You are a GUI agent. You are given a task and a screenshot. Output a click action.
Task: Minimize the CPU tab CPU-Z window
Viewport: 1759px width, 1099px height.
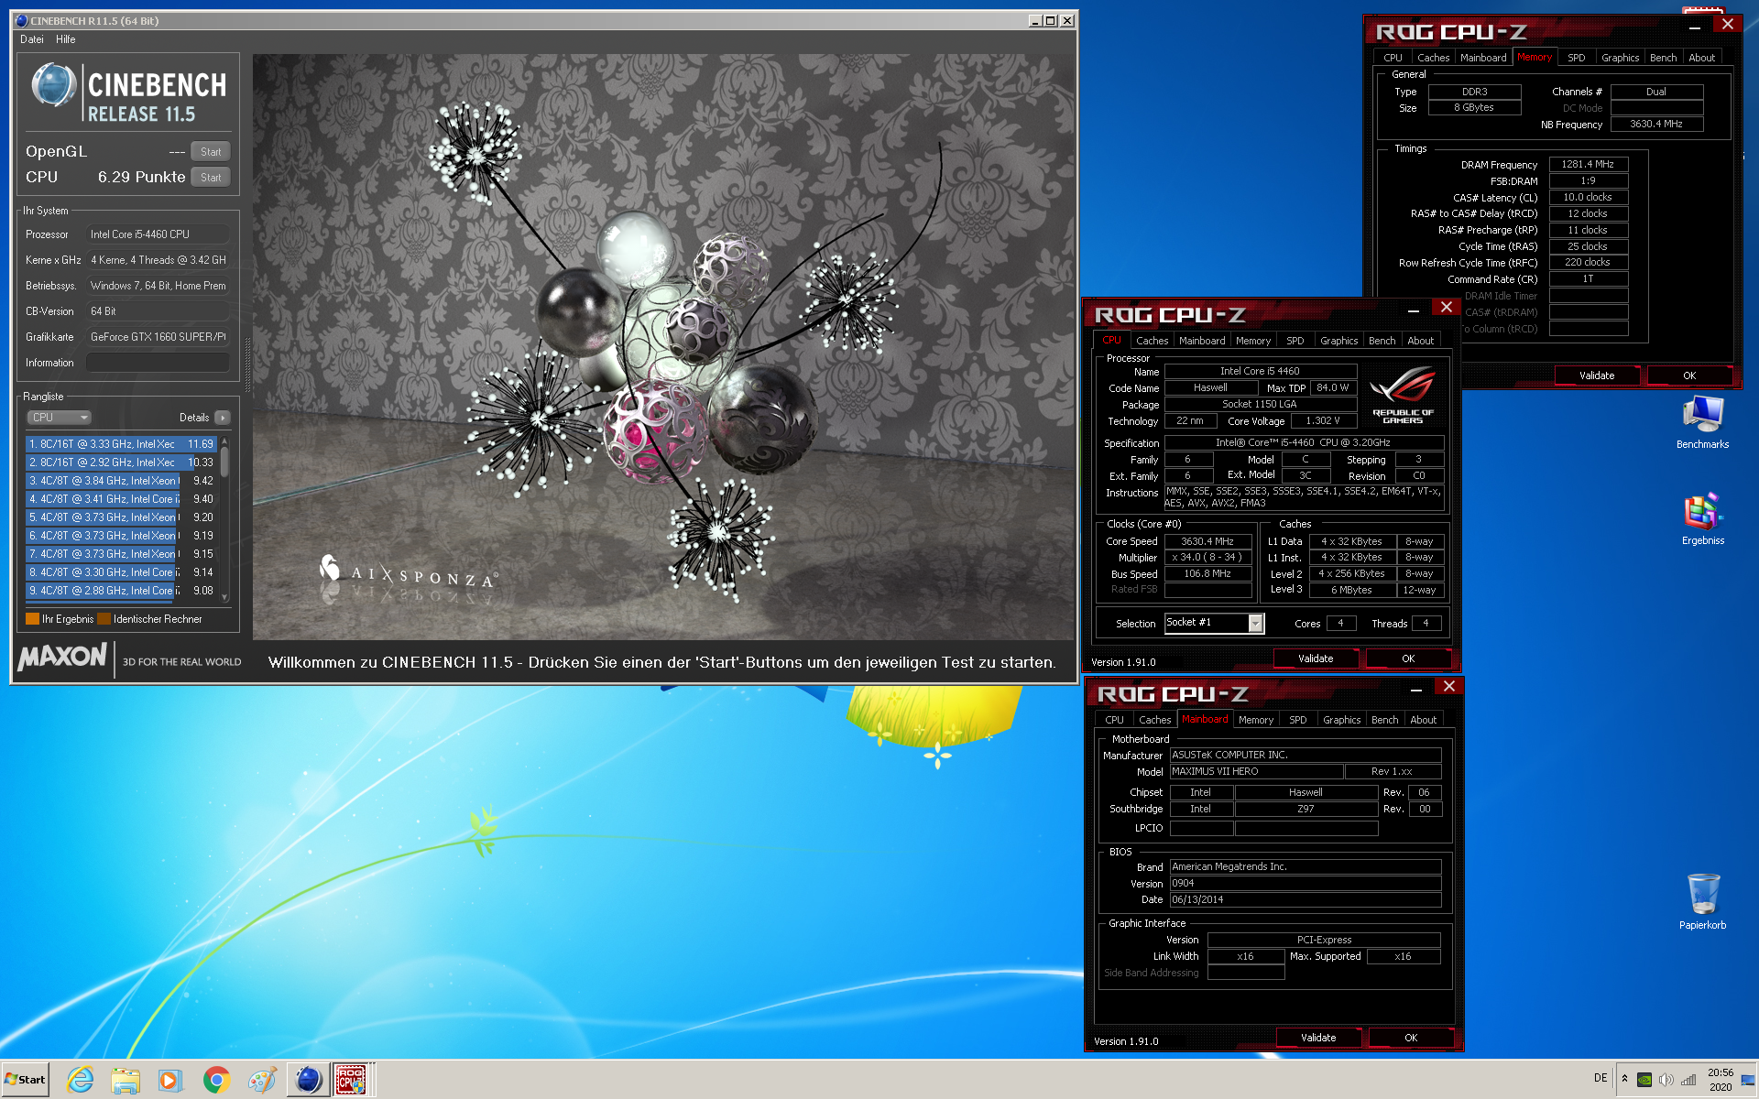pos(1414,310)
